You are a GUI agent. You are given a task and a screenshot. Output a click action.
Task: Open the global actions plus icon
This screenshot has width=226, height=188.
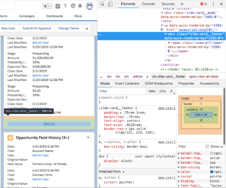(57, 6)
